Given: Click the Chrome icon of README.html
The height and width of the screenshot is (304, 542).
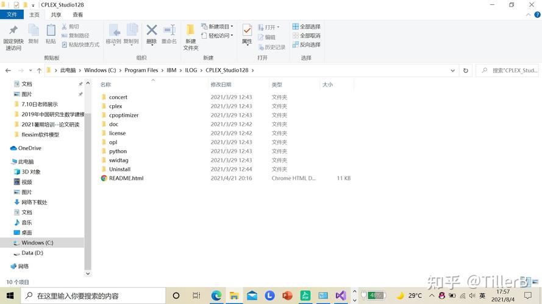Looking at the screenshot, I should coord(104,178).
